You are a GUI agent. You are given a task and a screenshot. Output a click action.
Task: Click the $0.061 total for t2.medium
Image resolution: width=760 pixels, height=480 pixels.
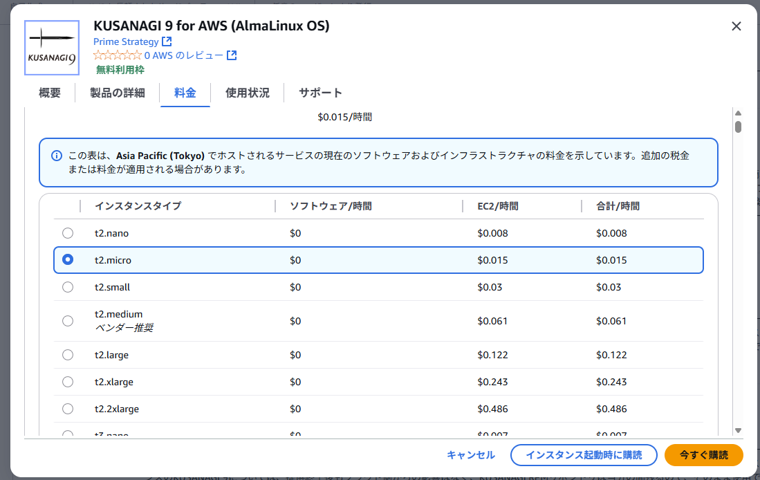point(611,321)
